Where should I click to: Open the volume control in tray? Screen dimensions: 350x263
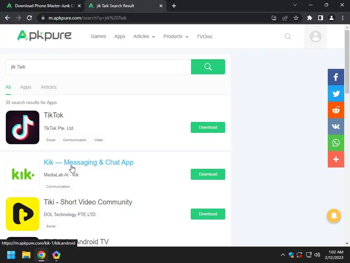coord(317,255)
